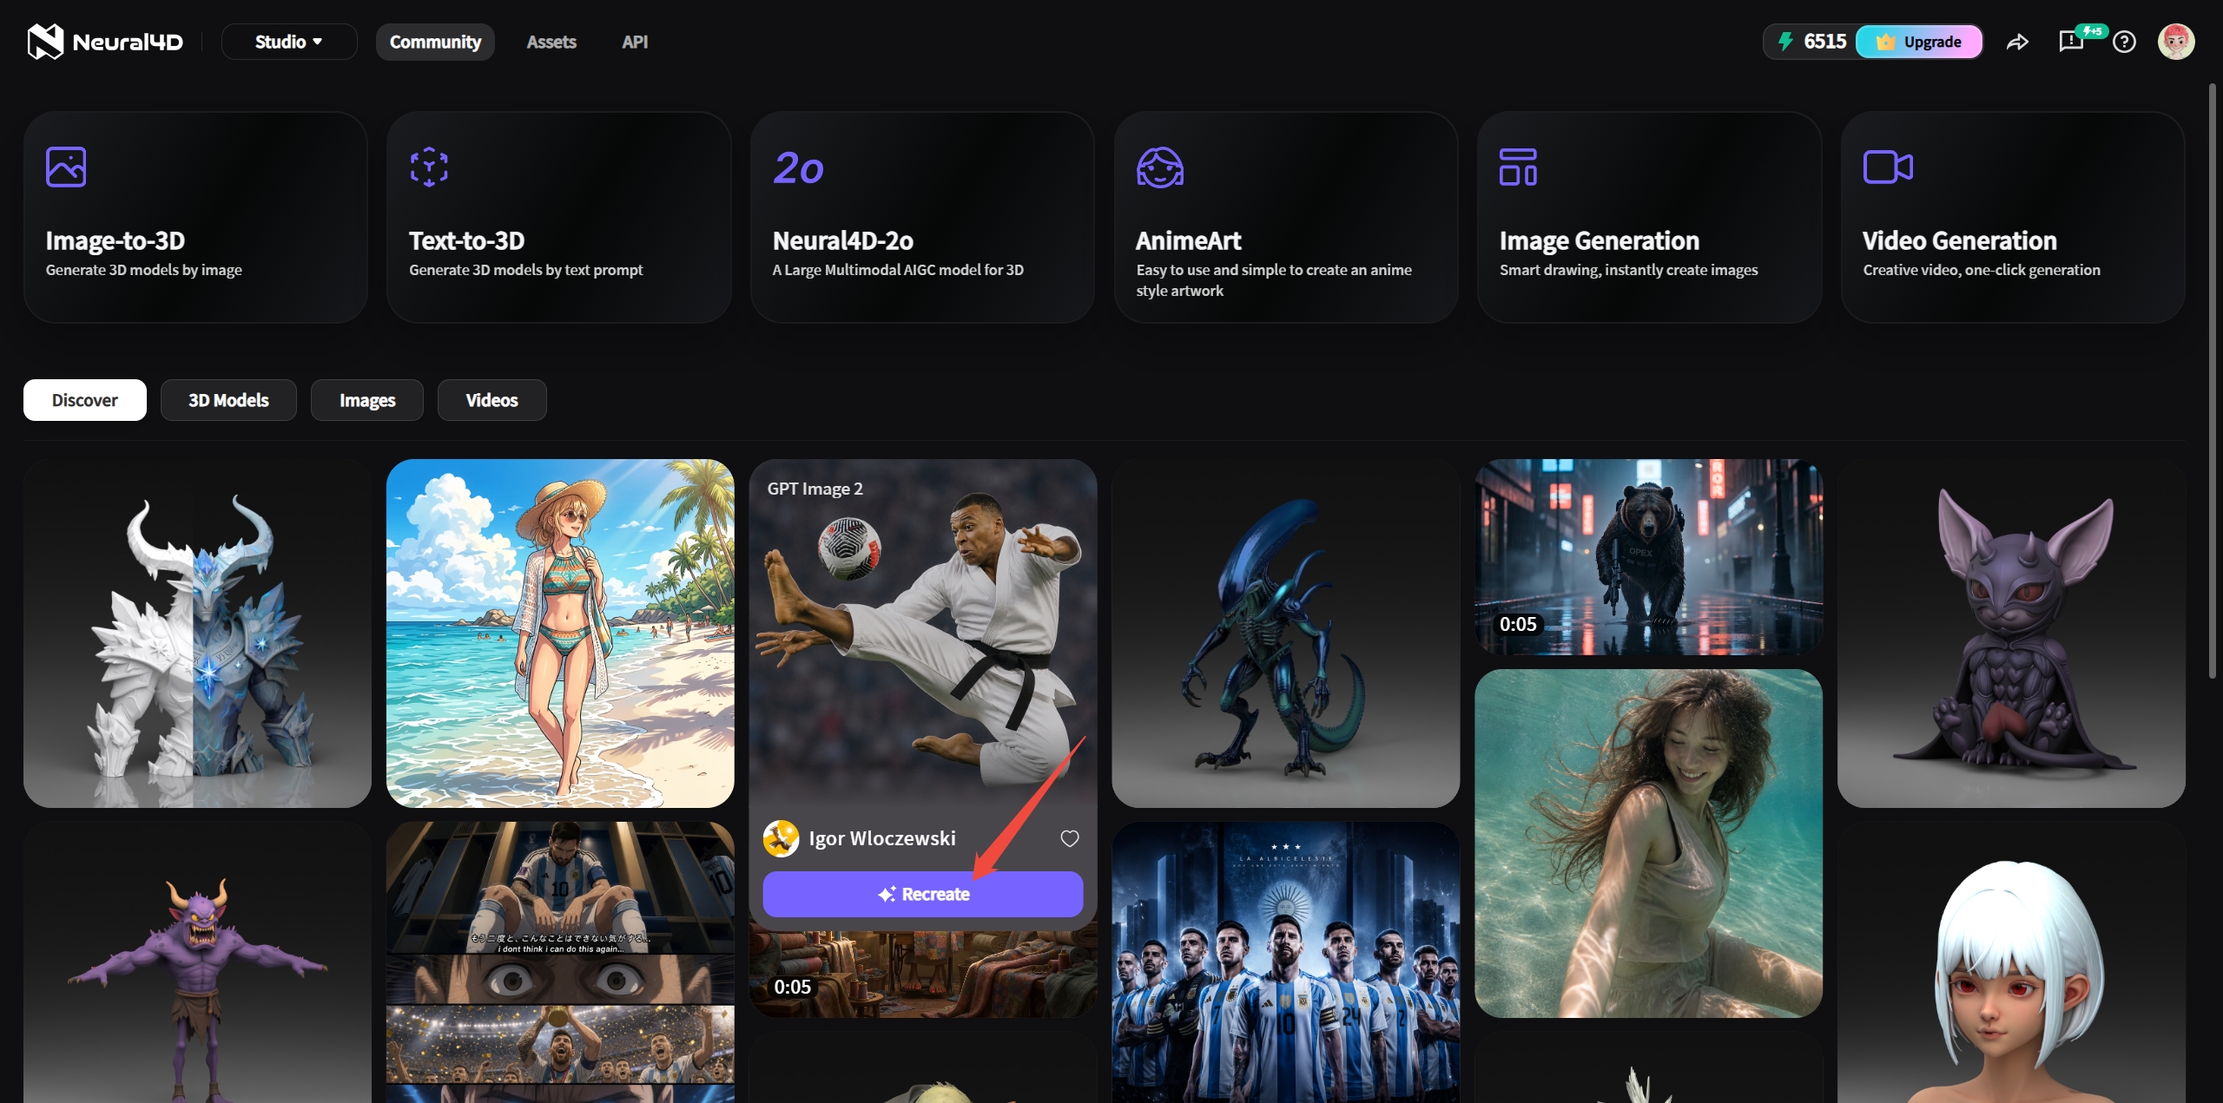2223x1103 pixels.
Task: Open the anime beach girl image
Action: click(560, 634)
